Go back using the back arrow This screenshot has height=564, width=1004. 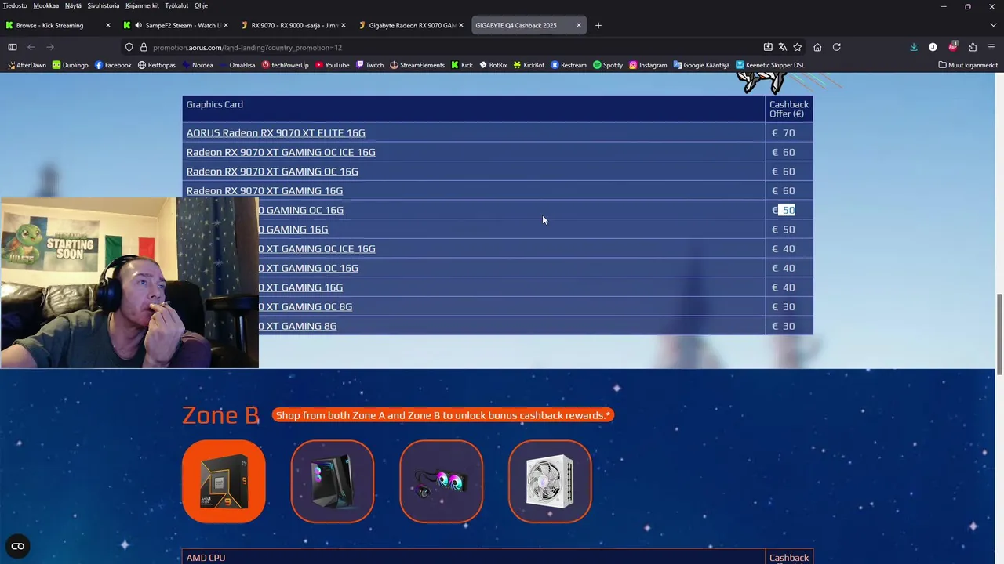click(x=31, y=47)
